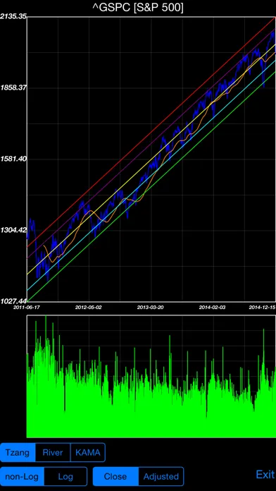Screen dimensions: 276x491
Task: Tap the 1027.44 price axis label
Action: pyautogui.click(x=13, y=301)
